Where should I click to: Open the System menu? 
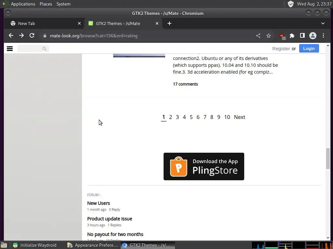point(63,4)
